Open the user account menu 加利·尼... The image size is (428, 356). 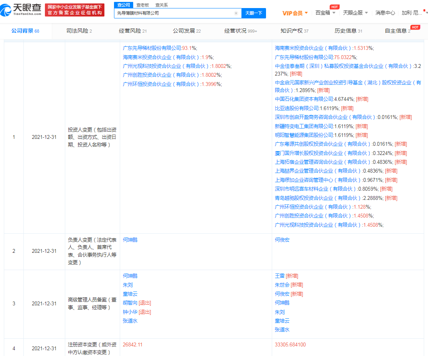coord(413,13)
